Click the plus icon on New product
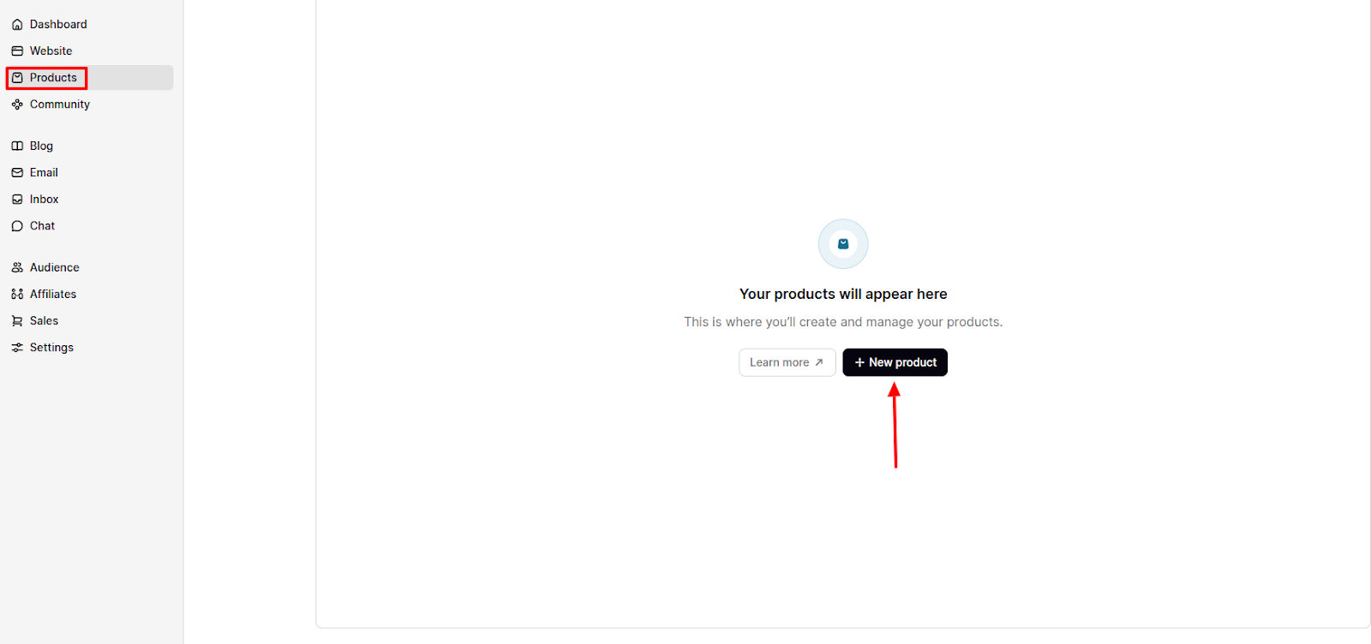 (x=859, y=362)
